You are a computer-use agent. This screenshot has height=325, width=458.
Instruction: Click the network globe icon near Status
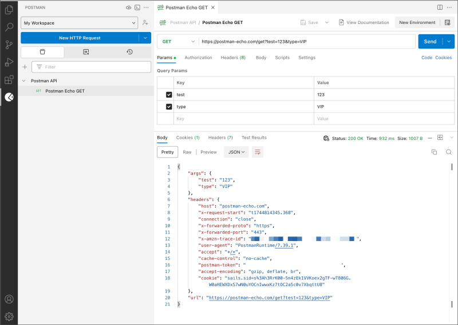click(x=326, y=138)
